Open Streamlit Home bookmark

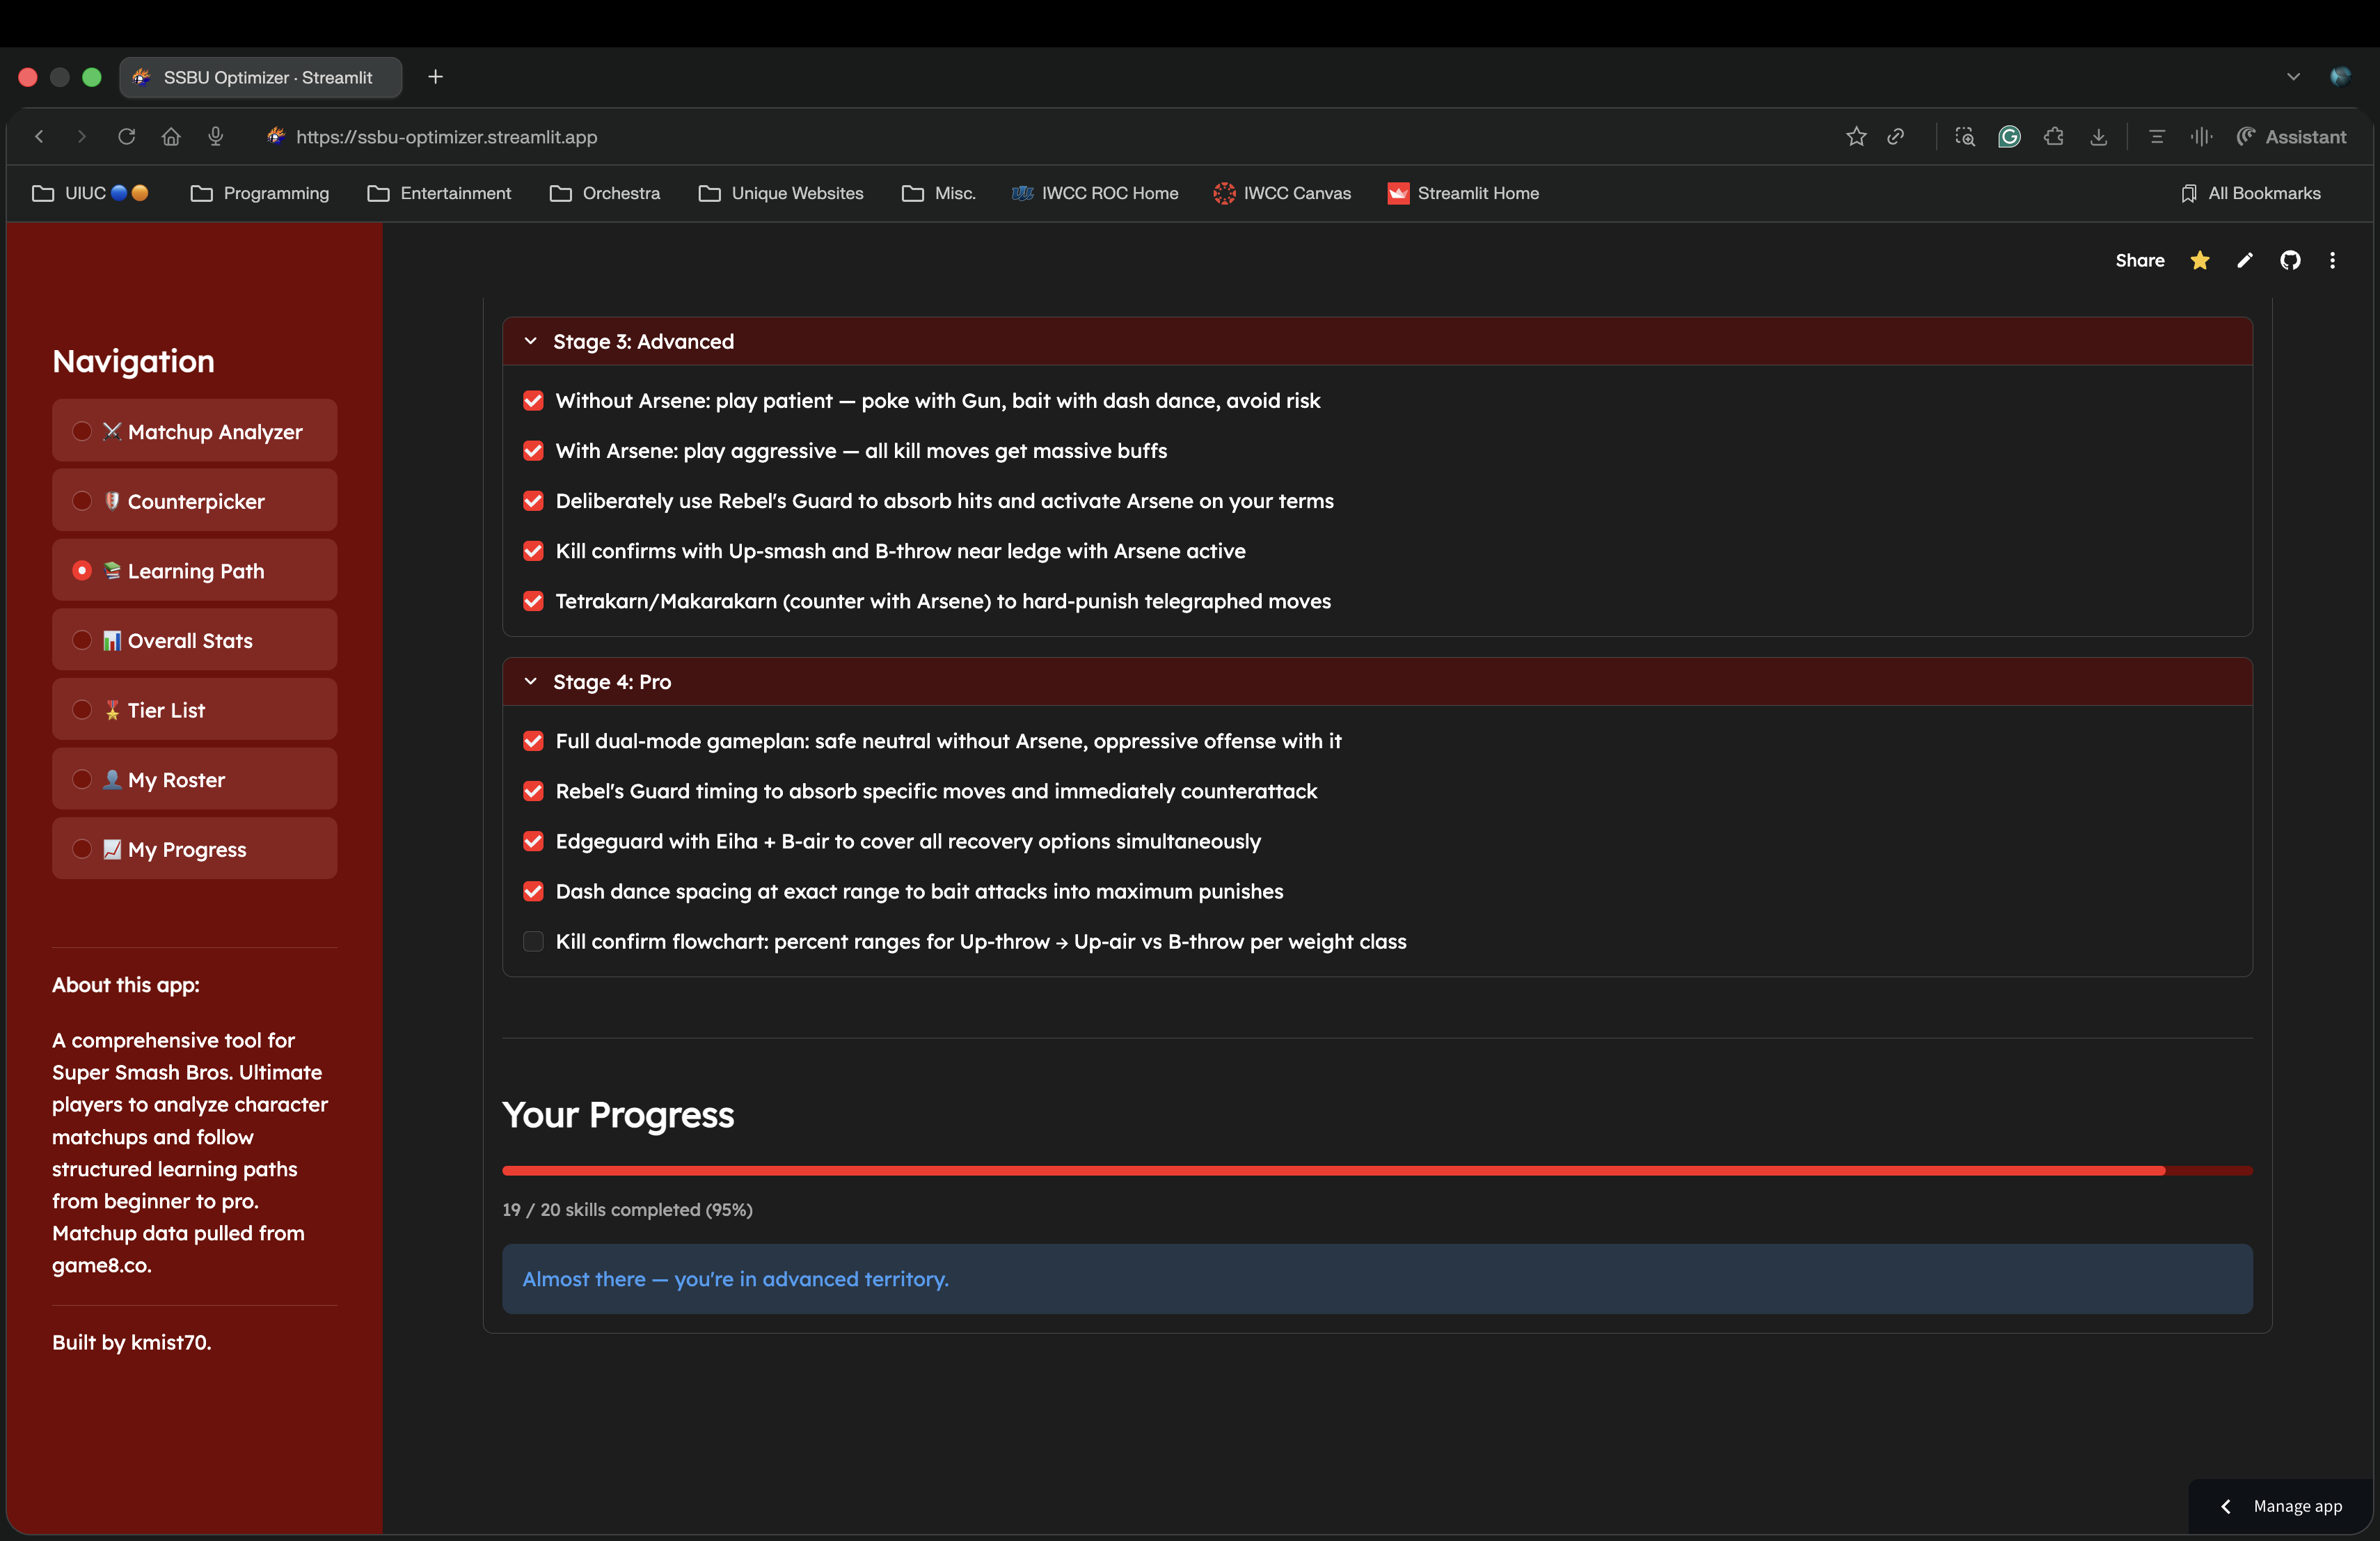coord(1463,193)
